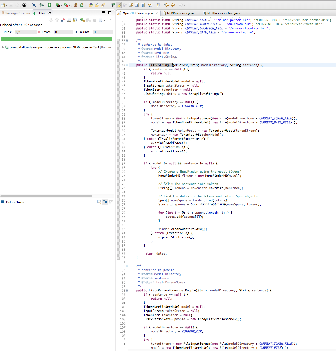Rerun the JUnit test
The width and height of the screenshot is (336, 351).
click(82, 20)
